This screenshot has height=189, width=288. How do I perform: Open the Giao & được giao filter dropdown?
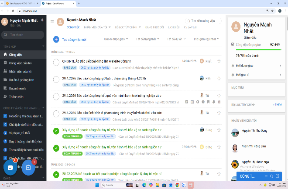[x=116, y=39]
